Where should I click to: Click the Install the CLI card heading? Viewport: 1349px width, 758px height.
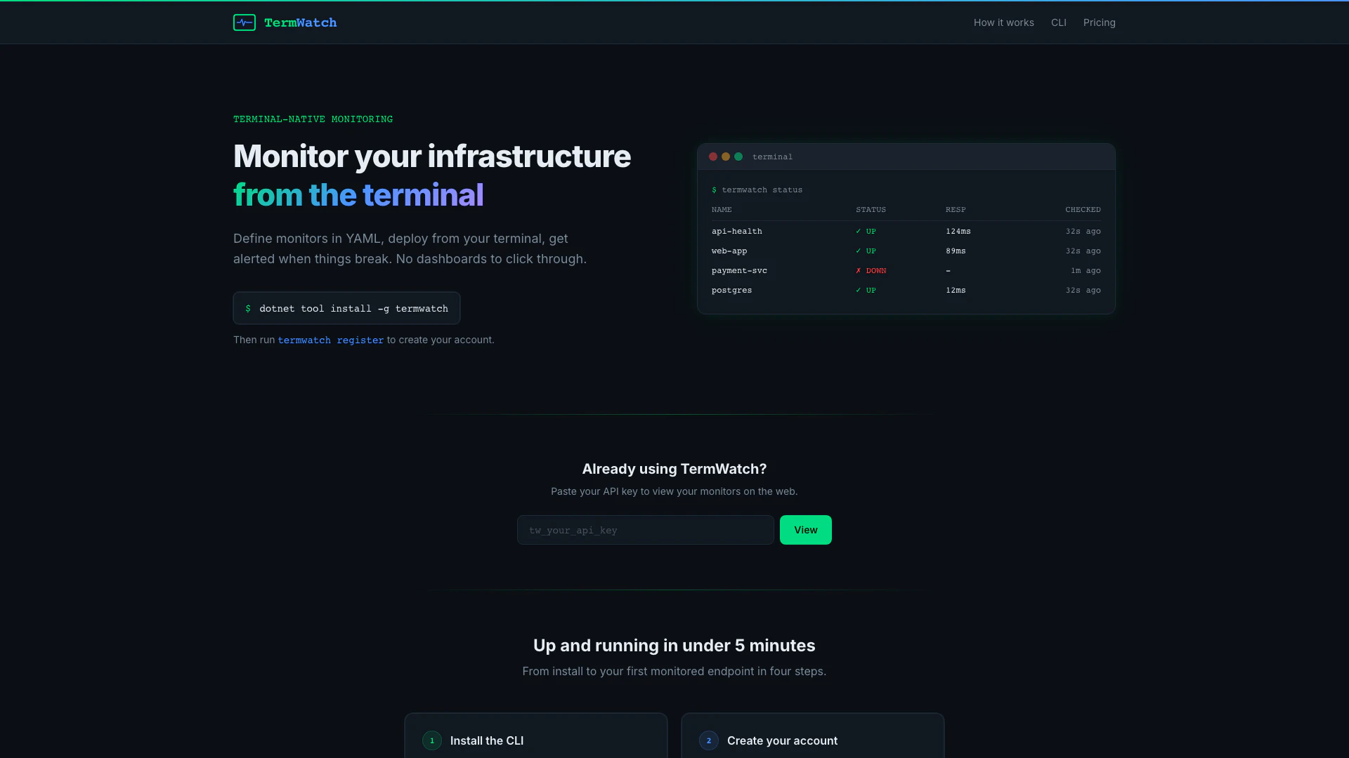point(486,740)
